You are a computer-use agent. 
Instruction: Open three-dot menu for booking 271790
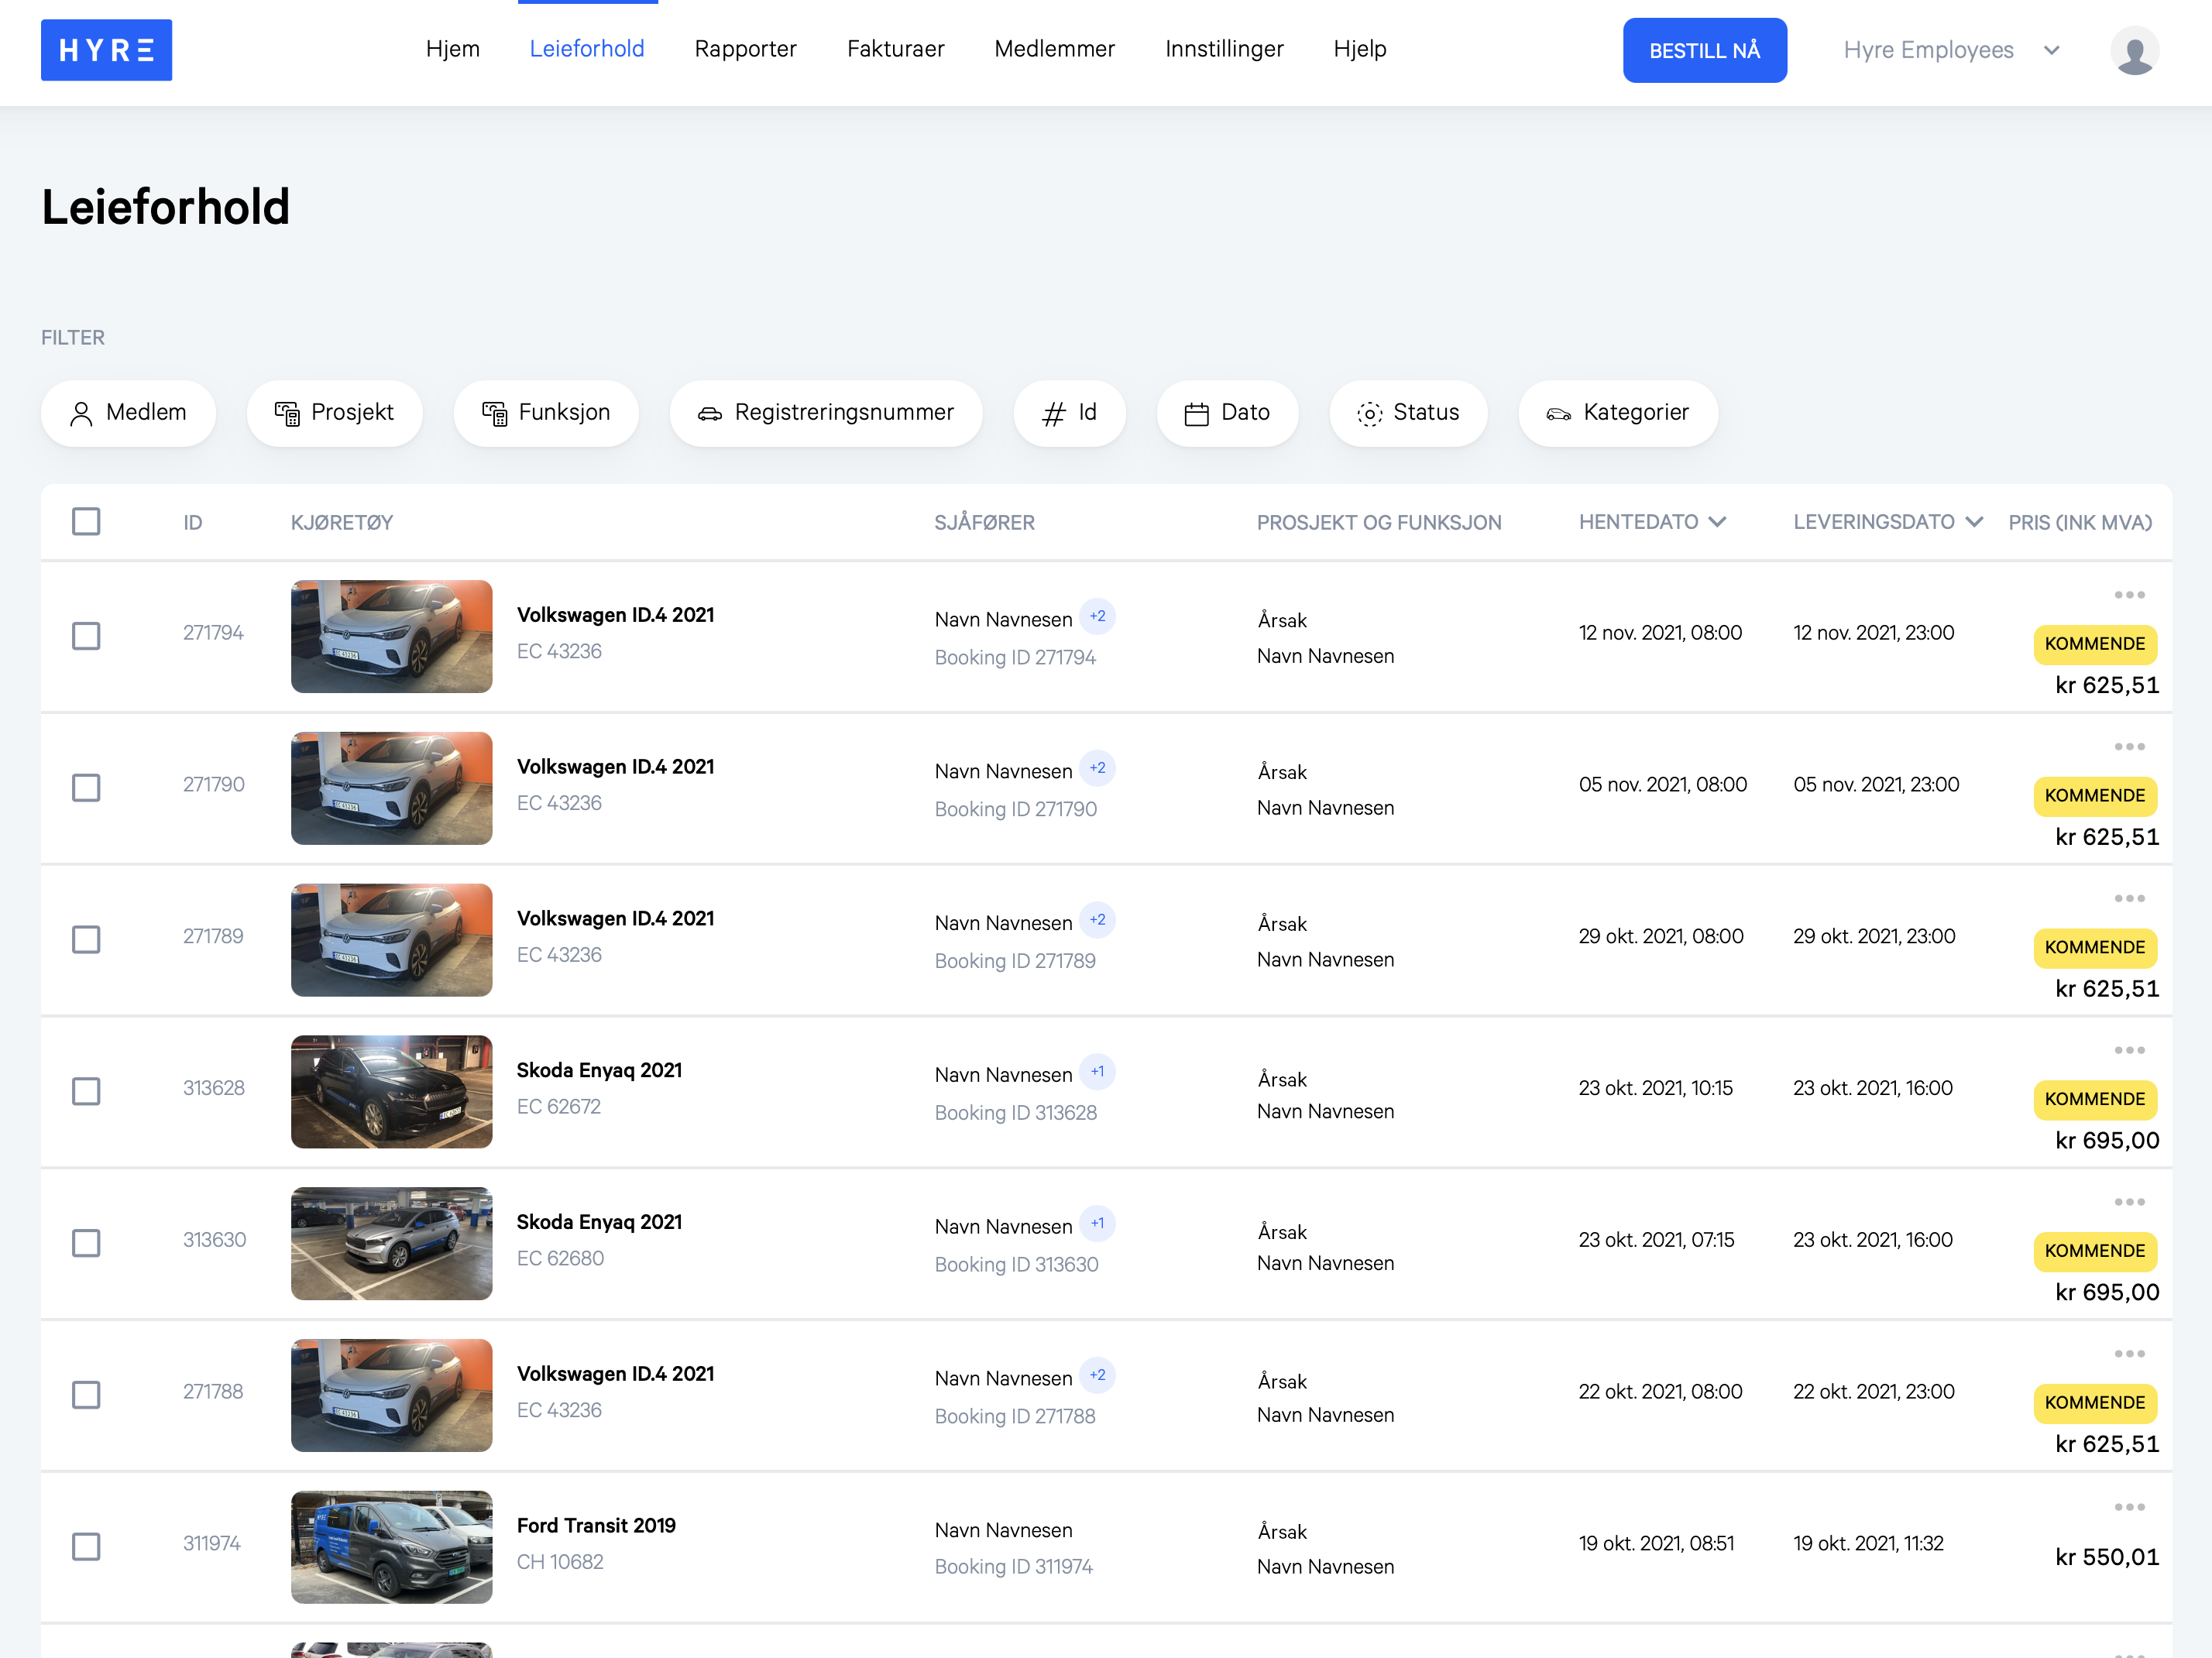(2129, 747)
